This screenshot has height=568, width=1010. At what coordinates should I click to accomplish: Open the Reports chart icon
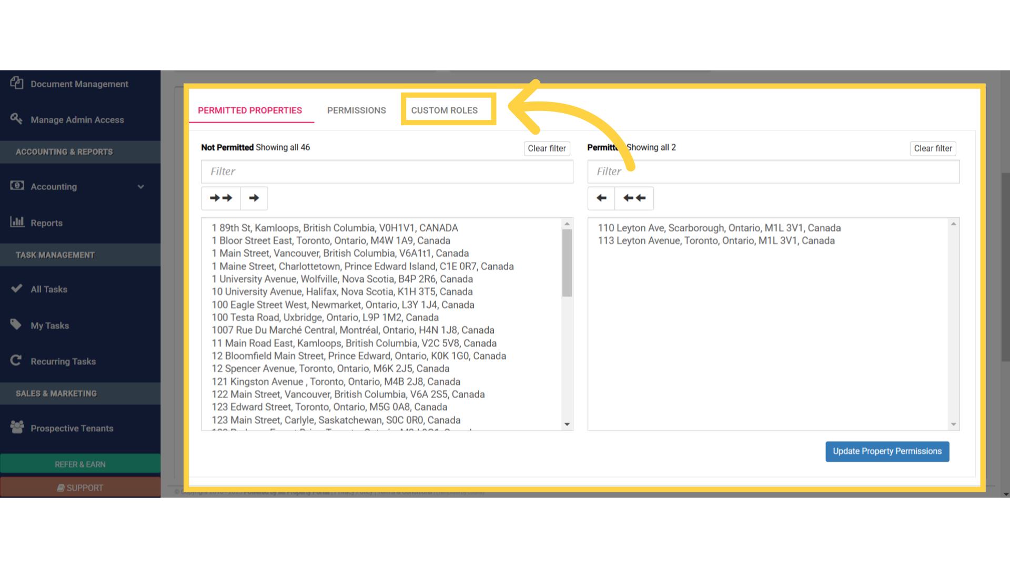tap(17, 222)
